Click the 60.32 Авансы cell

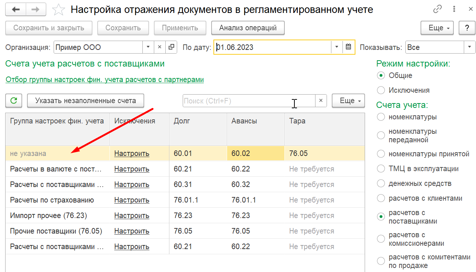click(256, 184)
